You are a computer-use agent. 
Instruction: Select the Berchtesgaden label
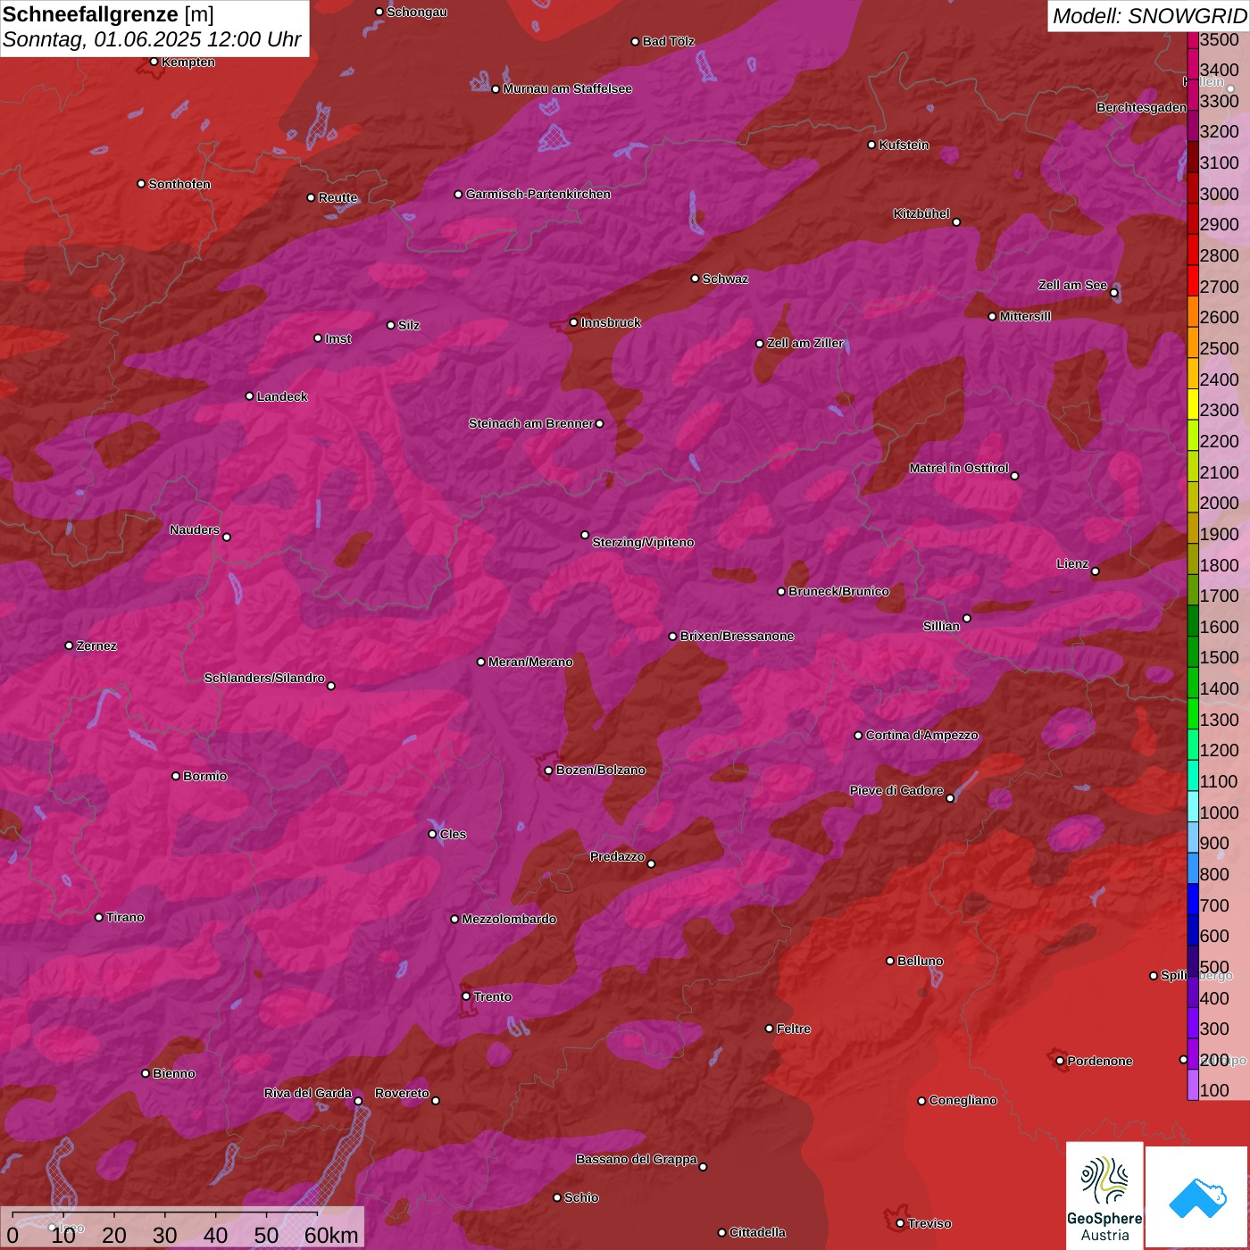point(1141,107)
